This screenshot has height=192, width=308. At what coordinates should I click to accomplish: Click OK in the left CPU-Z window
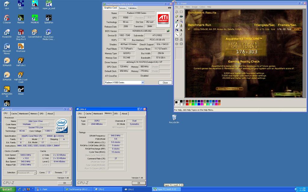point(65,183)
